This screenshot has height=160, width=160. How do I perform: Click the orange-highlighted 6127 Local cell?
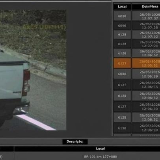coord(122,63)
